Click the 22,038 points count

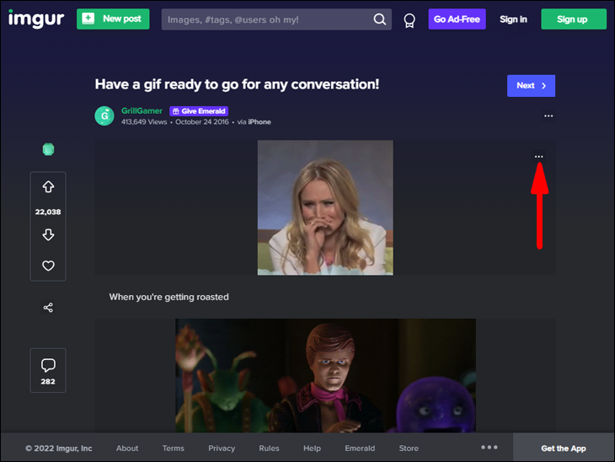pyautogui.click(x=48, y=212)
